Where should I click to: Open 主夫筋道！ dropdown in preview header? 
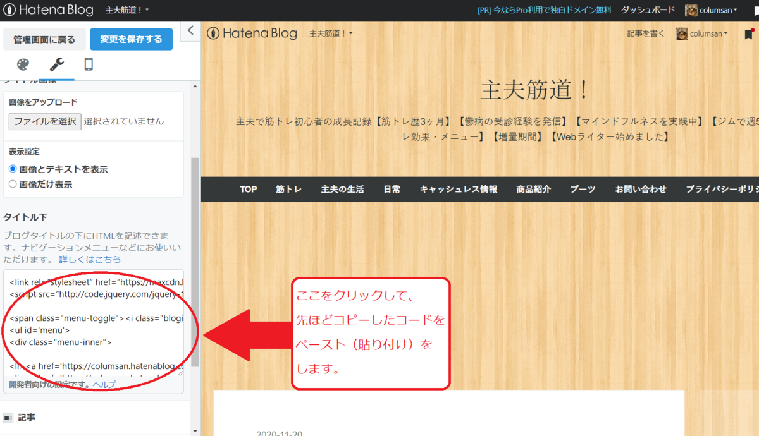pyautogui.click(x=331, y=33)
